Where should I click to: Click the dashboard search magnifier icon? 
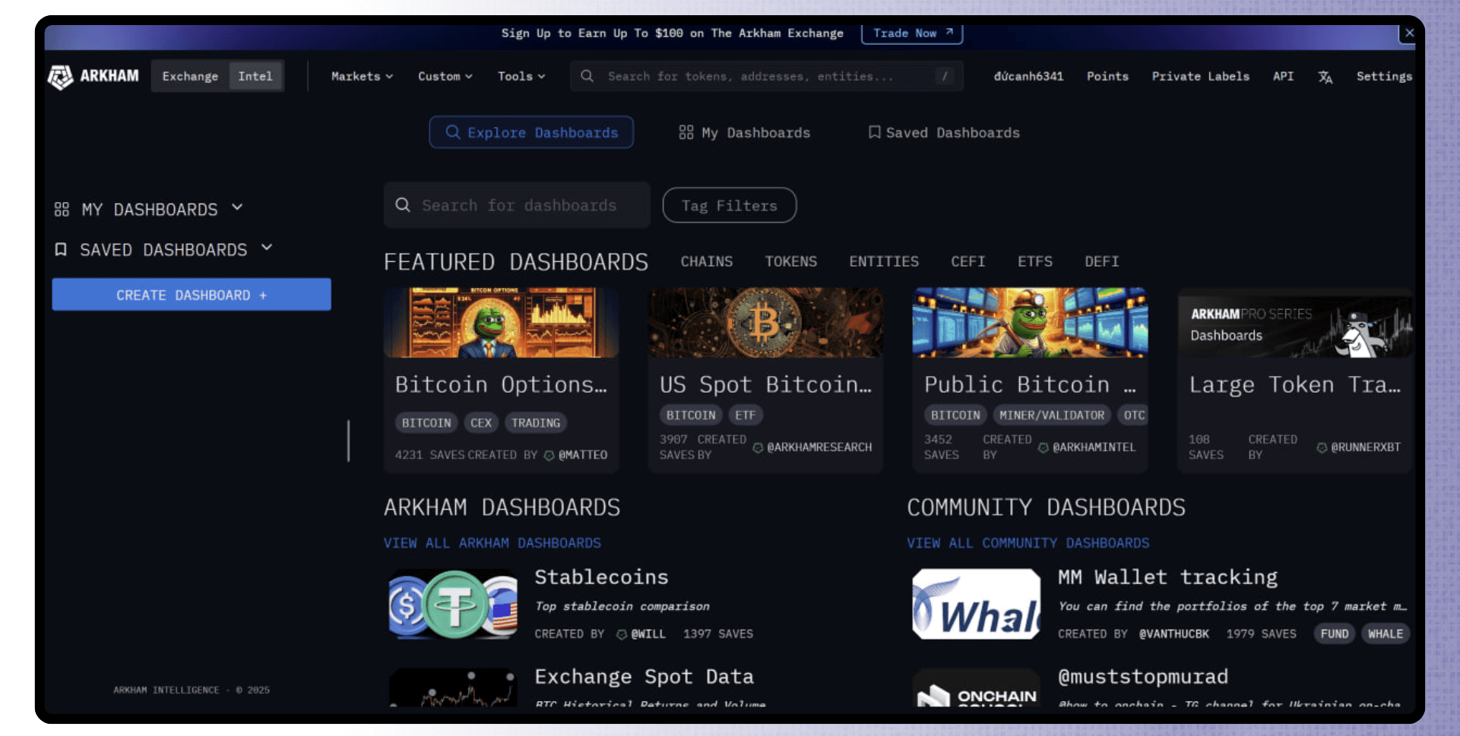point(403,205)
